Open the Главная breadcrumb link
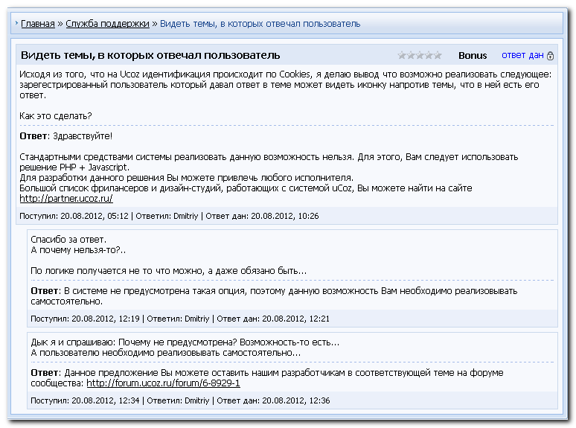 pyautogui.click(x=37, y=24)
